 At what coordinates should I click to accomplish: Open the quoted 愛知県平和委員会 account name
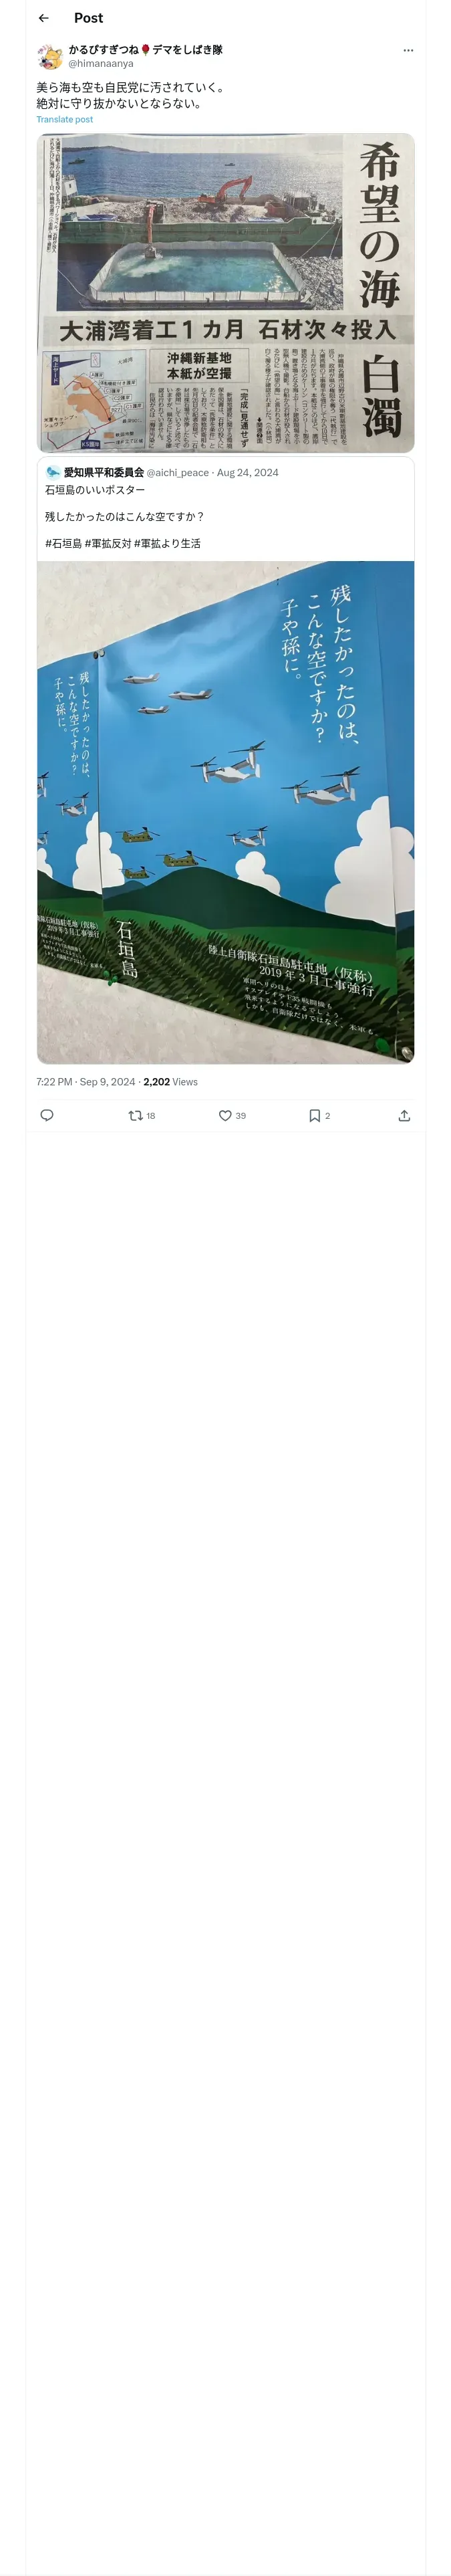[x=104, y=473]
